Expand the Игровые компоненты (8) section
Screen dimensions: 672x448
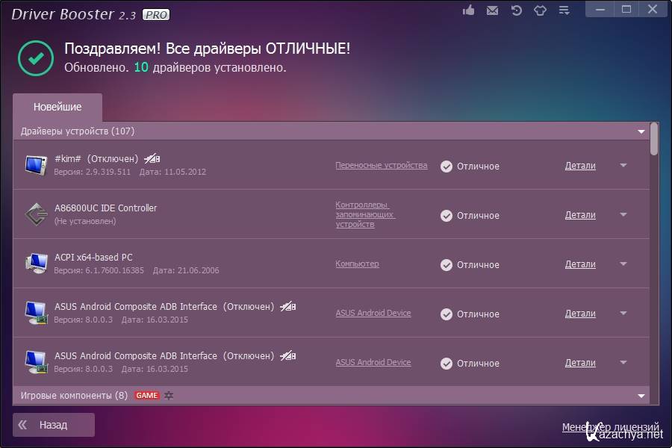(641, 395)
